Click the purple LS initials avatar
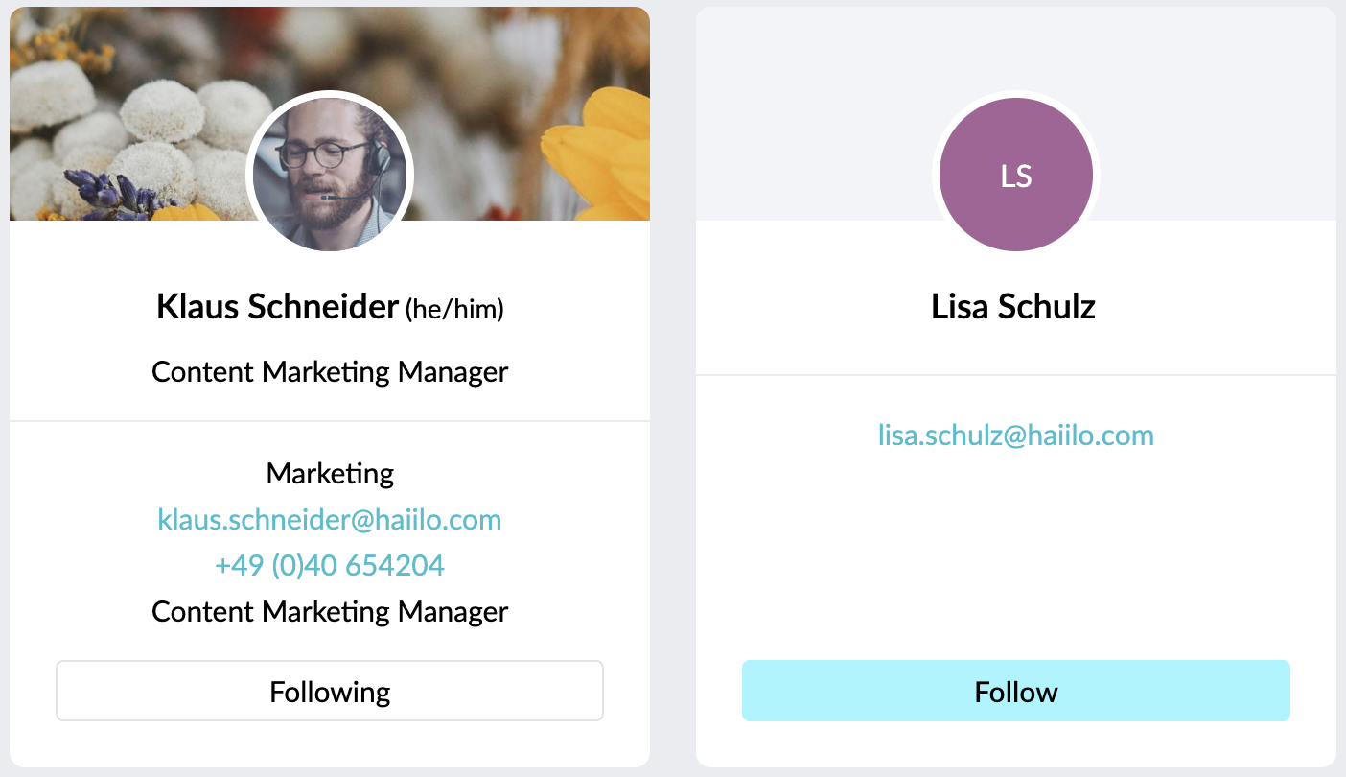 (1015, 175)
